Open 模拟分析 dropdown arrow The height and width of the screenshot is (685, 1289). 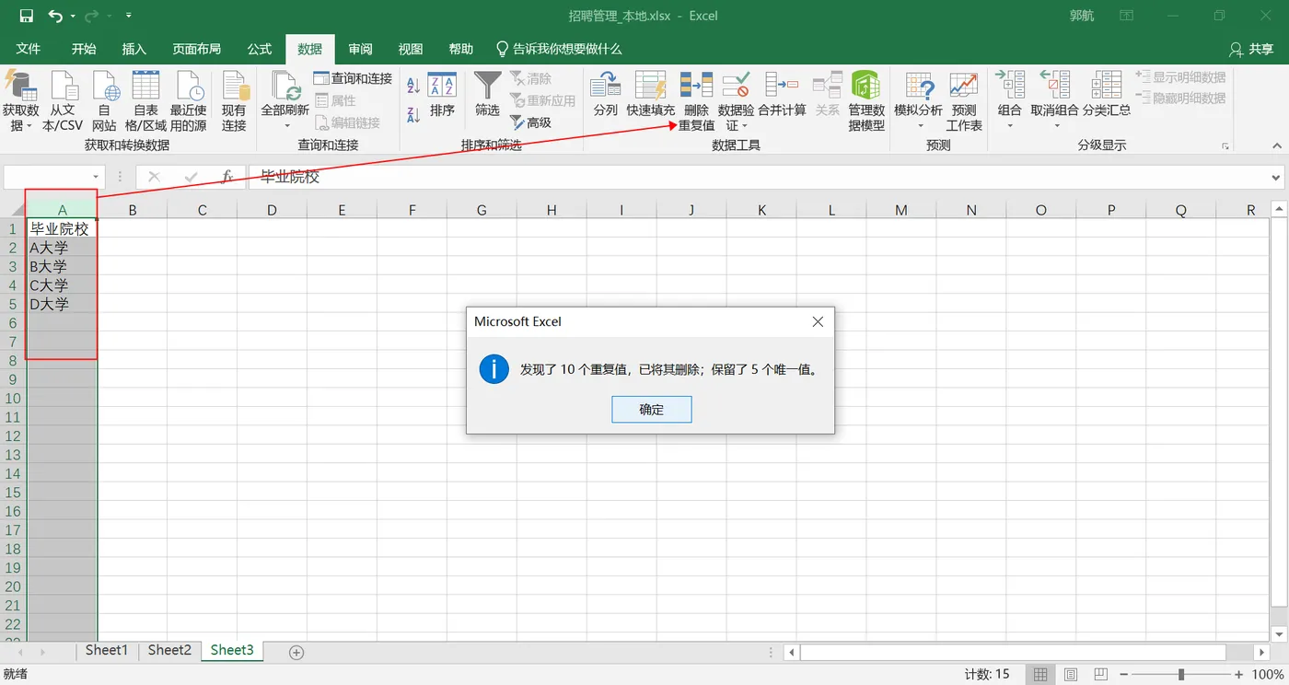[919, 126]
